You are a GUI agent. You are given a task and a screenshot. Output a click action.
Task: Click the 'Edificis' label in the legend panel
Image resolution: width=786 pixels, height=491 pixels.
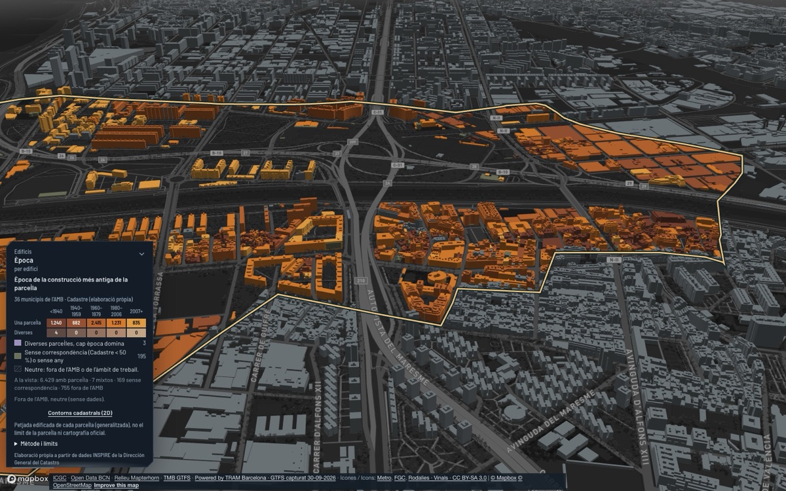point(23,251)
